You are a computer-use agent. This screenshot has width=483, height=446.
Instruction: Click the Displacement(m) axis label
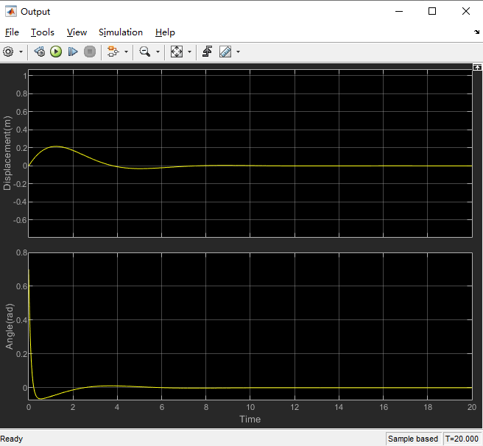point(7,153)
